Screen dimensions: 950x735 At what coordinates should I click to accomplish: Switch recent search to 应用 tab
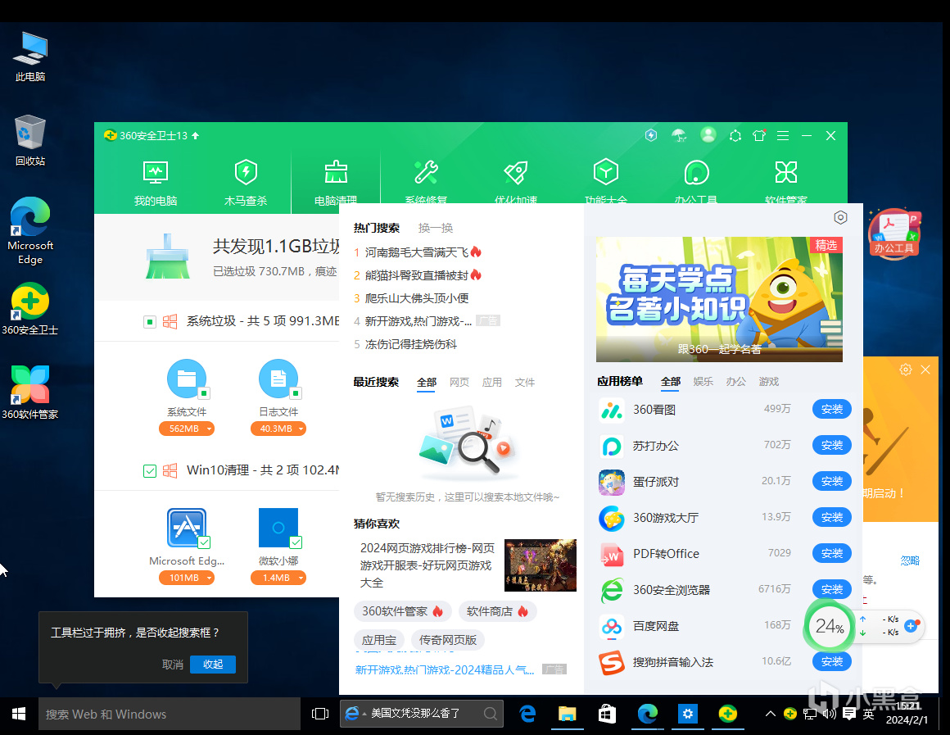tap(492, 382)
